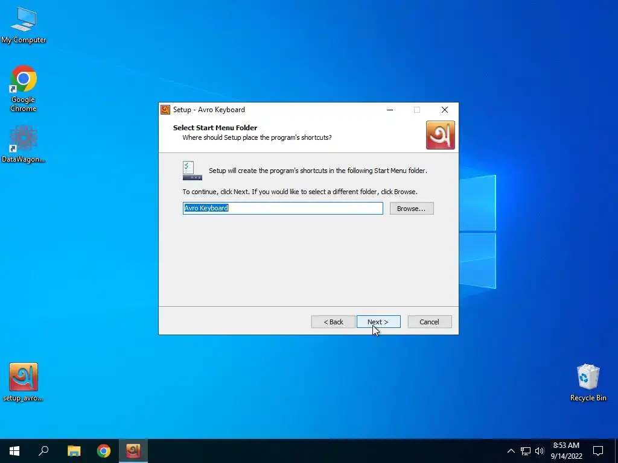The height and width of the screenshot is (463, 618).
Task: Click the Avro Keyboard logo in setup header
Action: click(440, 135)
